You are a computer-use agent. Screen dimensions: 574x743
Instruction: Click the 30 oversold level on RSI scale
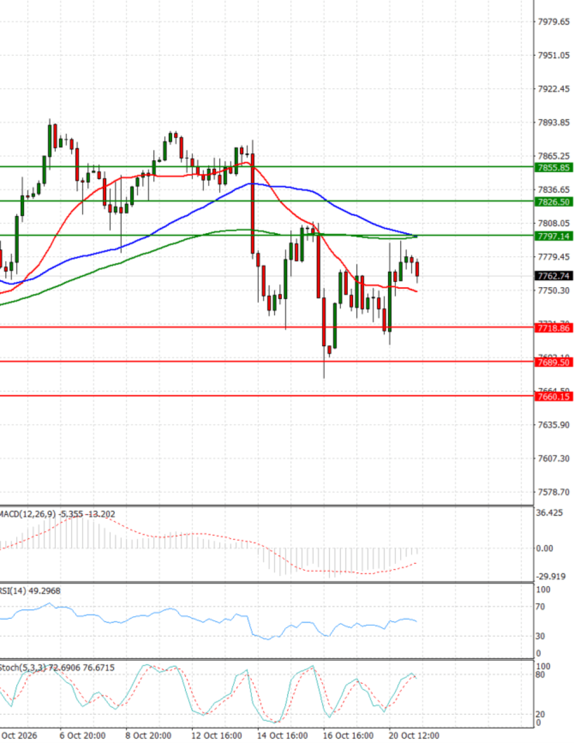(x=540, y=636)
